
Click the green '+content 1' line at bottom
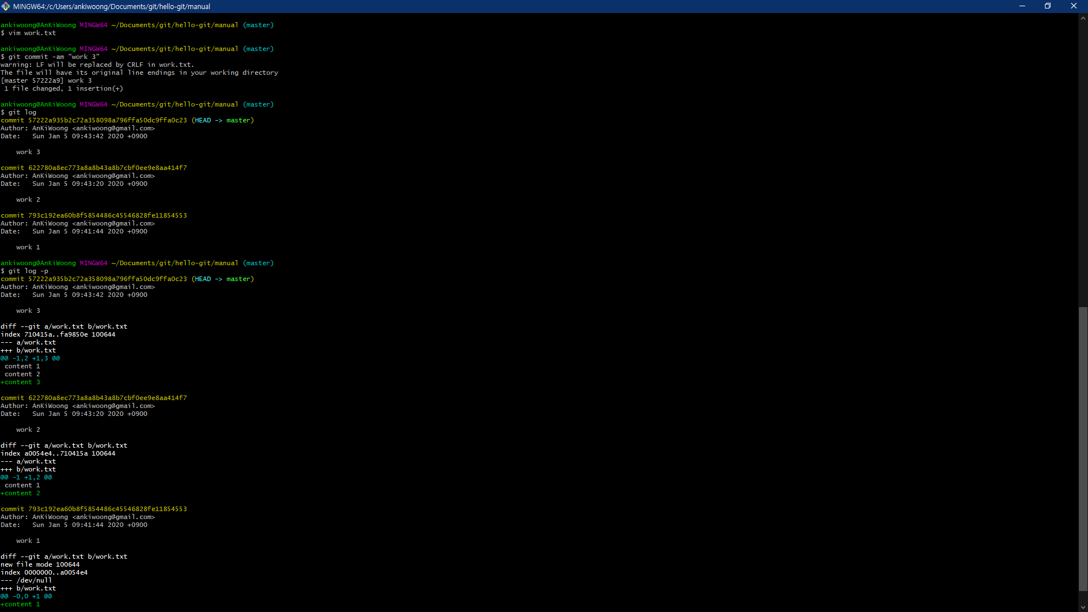click(20, 604)
